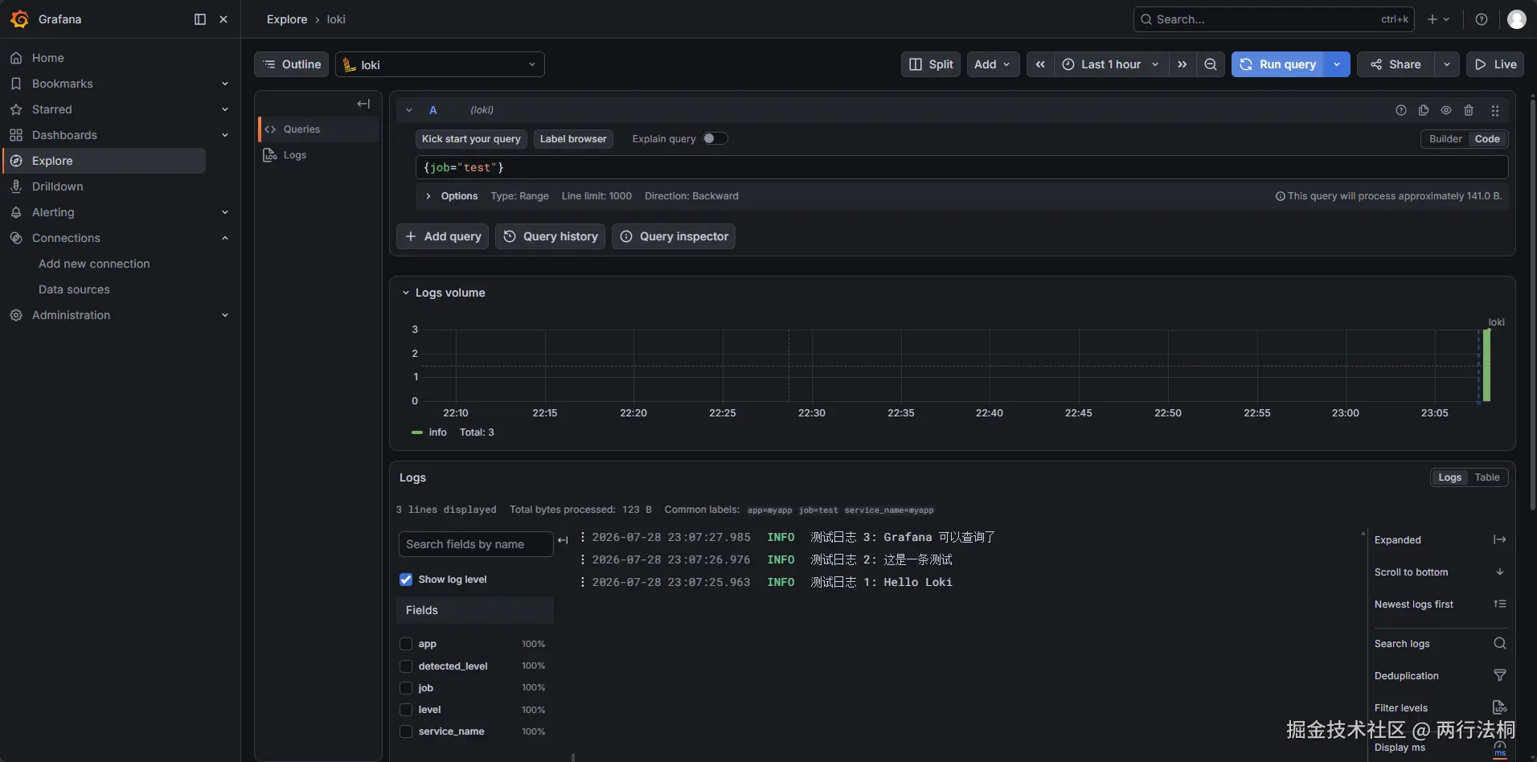This screenshot has width=1537, height=762.
Task: Open Share options dropdown arrow
Action: tap(1447, 64)
